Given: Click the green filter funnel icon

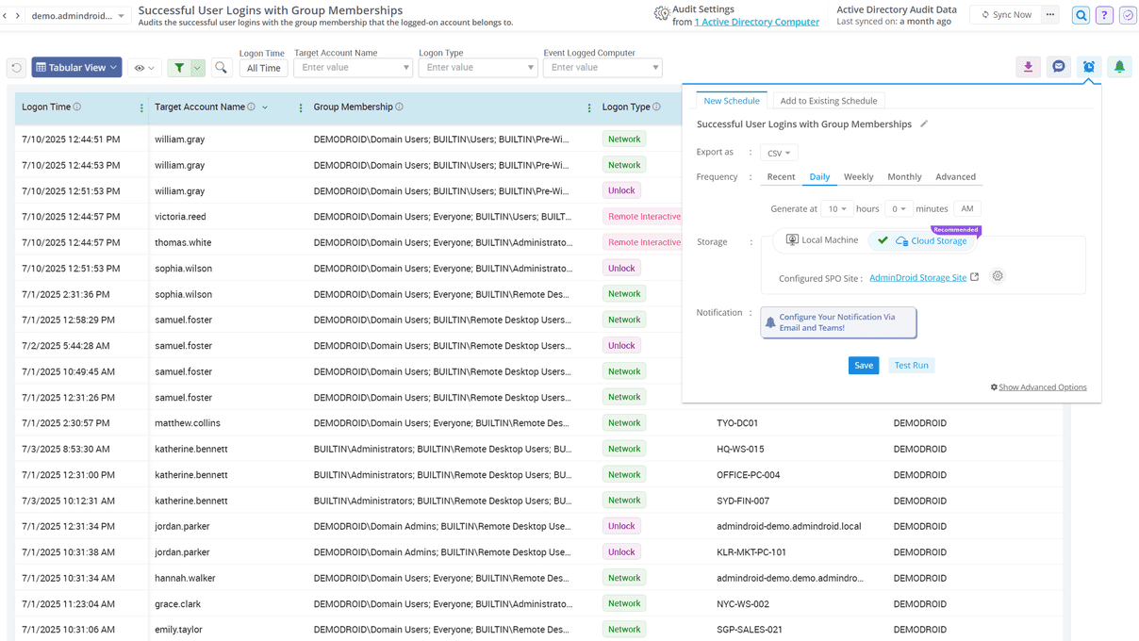Looking at the screenshot, I should [x=179, y=68].
